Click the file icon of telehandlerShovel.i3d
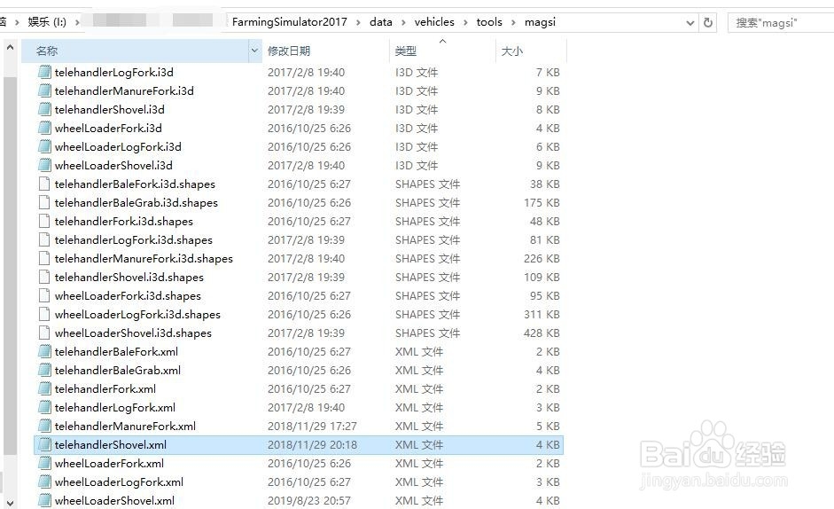834x509 pixels. tap(44, 109)
